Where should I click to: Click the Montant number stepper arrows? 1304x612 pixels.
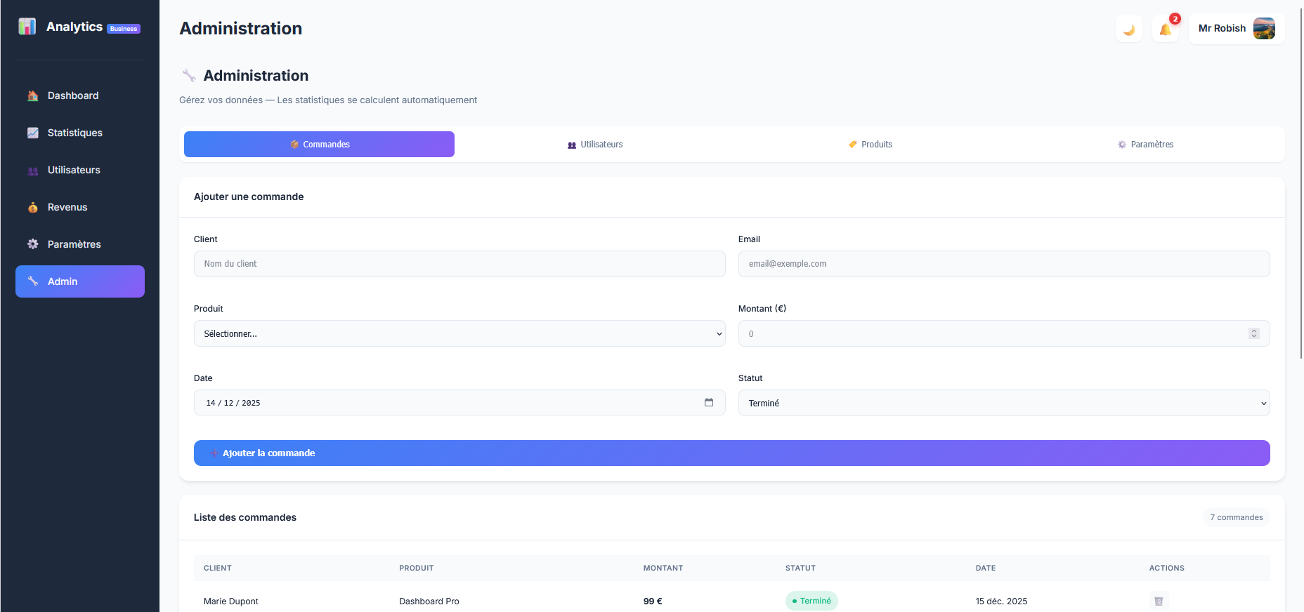1253,333
